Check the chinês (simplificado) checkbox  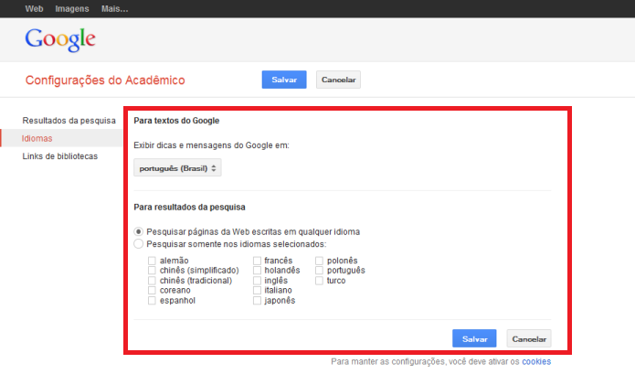click(x=152, y=271)
